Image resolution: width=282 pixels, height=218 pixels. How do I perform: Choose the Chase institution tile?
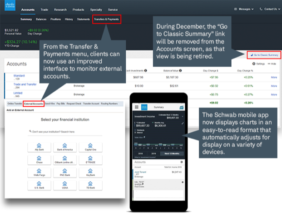[x=39, y=160]
